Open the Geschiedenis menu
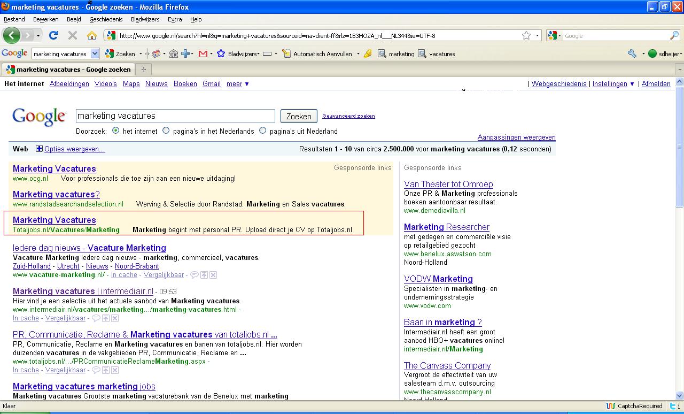The height and width of the screenshot is (414, 684). [106, 19]
